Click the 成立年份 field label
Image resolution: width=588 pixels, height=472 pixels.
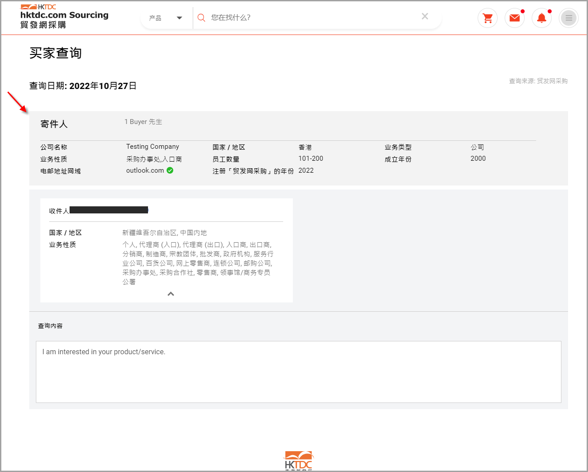pos(398,159)
